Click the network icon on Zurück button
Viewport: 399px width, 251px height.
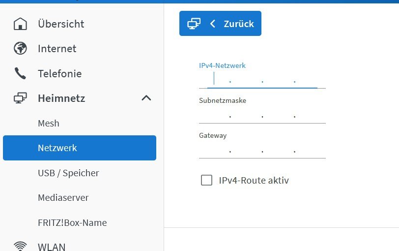tap(194, 24)
